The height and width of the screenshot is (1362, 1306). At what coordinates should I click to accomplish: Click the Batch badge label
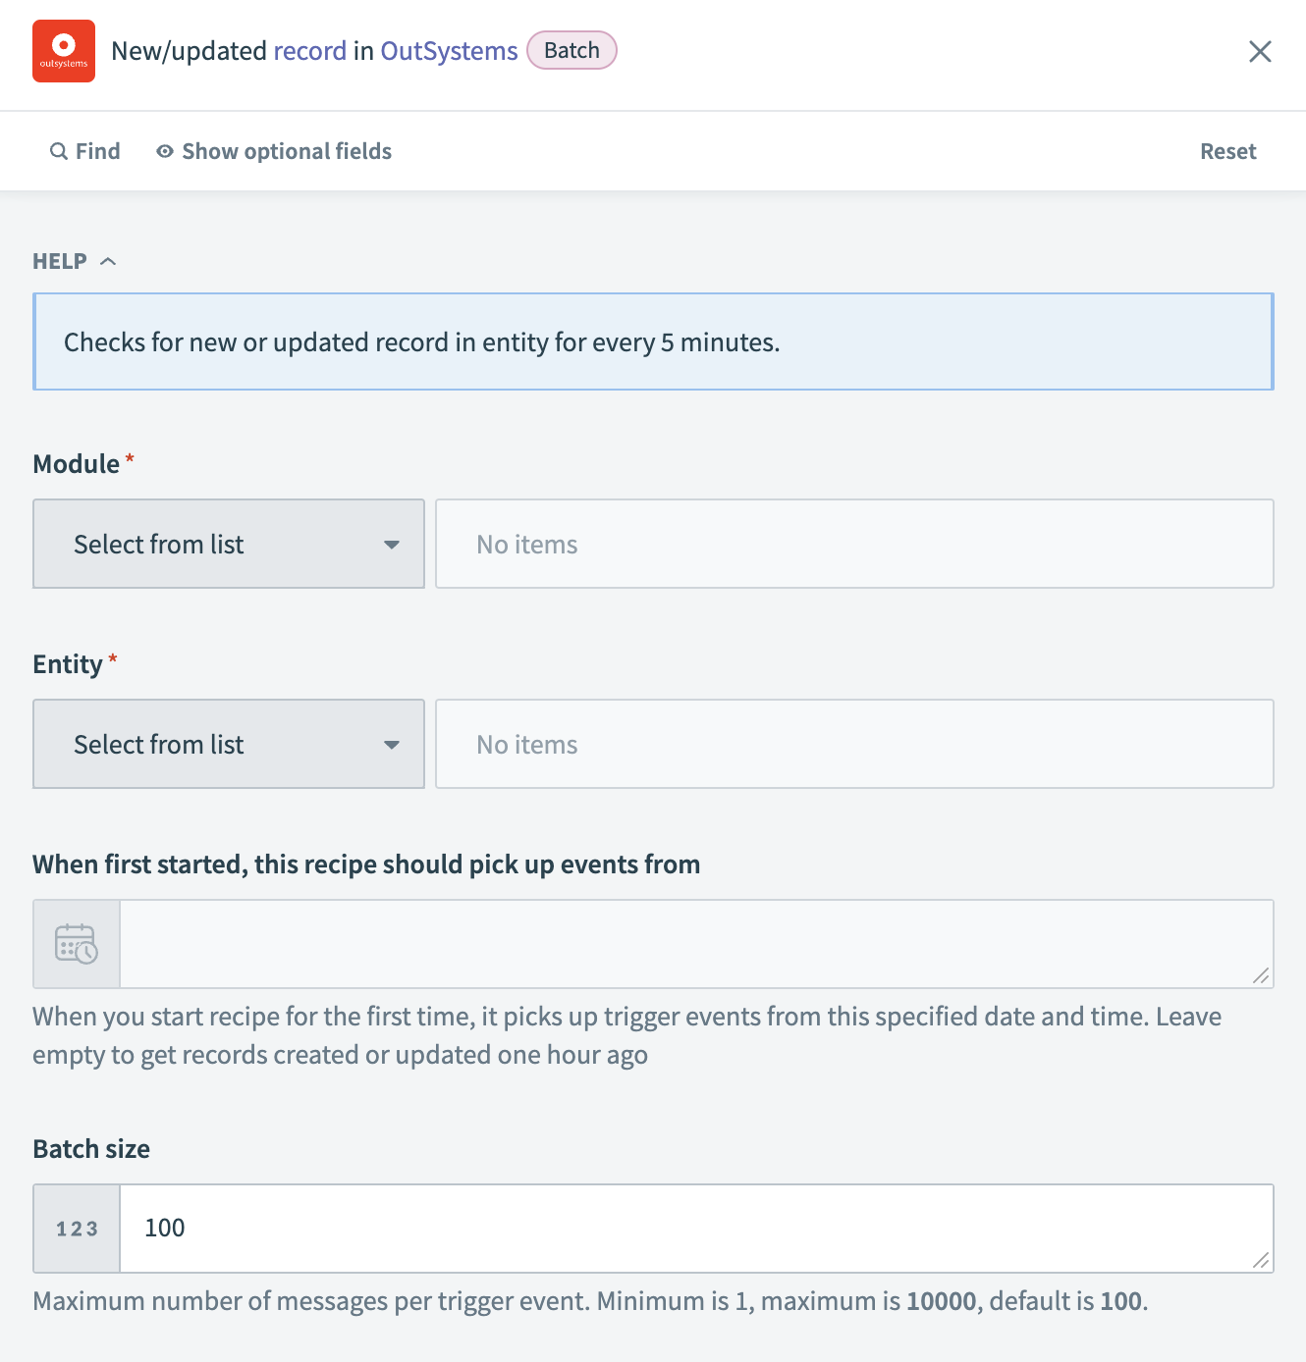571,51
